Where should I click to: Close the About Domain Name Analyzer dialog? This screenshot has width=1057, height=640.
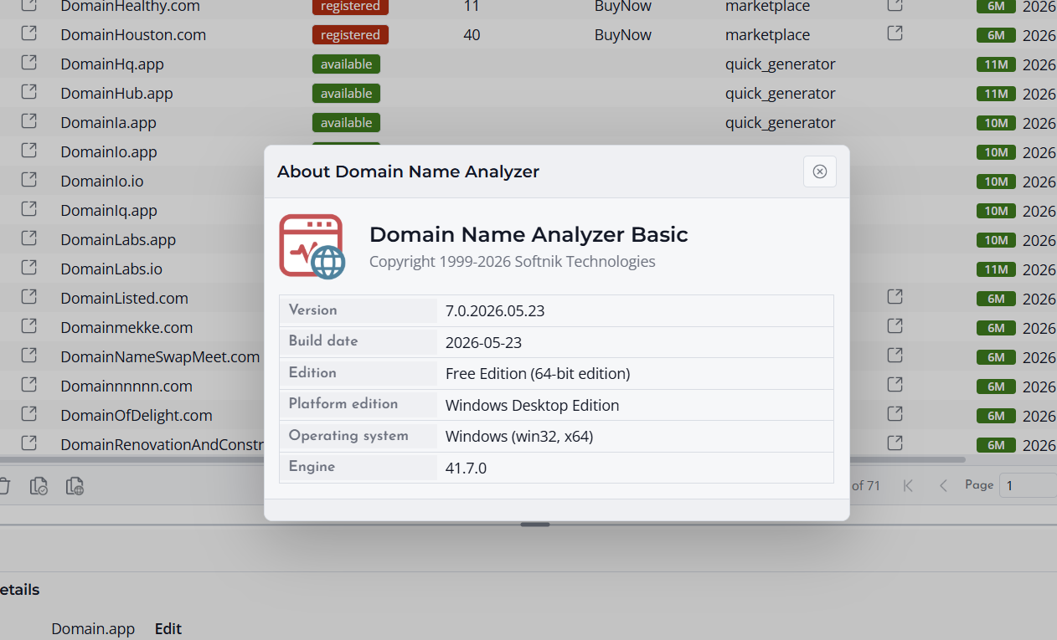[x=819, y=172]
